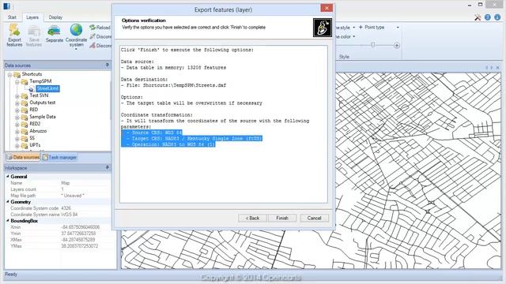This screenshot has width=506, height=284.
Task: Click the Layers count property row
Action: tap(58, 189)
